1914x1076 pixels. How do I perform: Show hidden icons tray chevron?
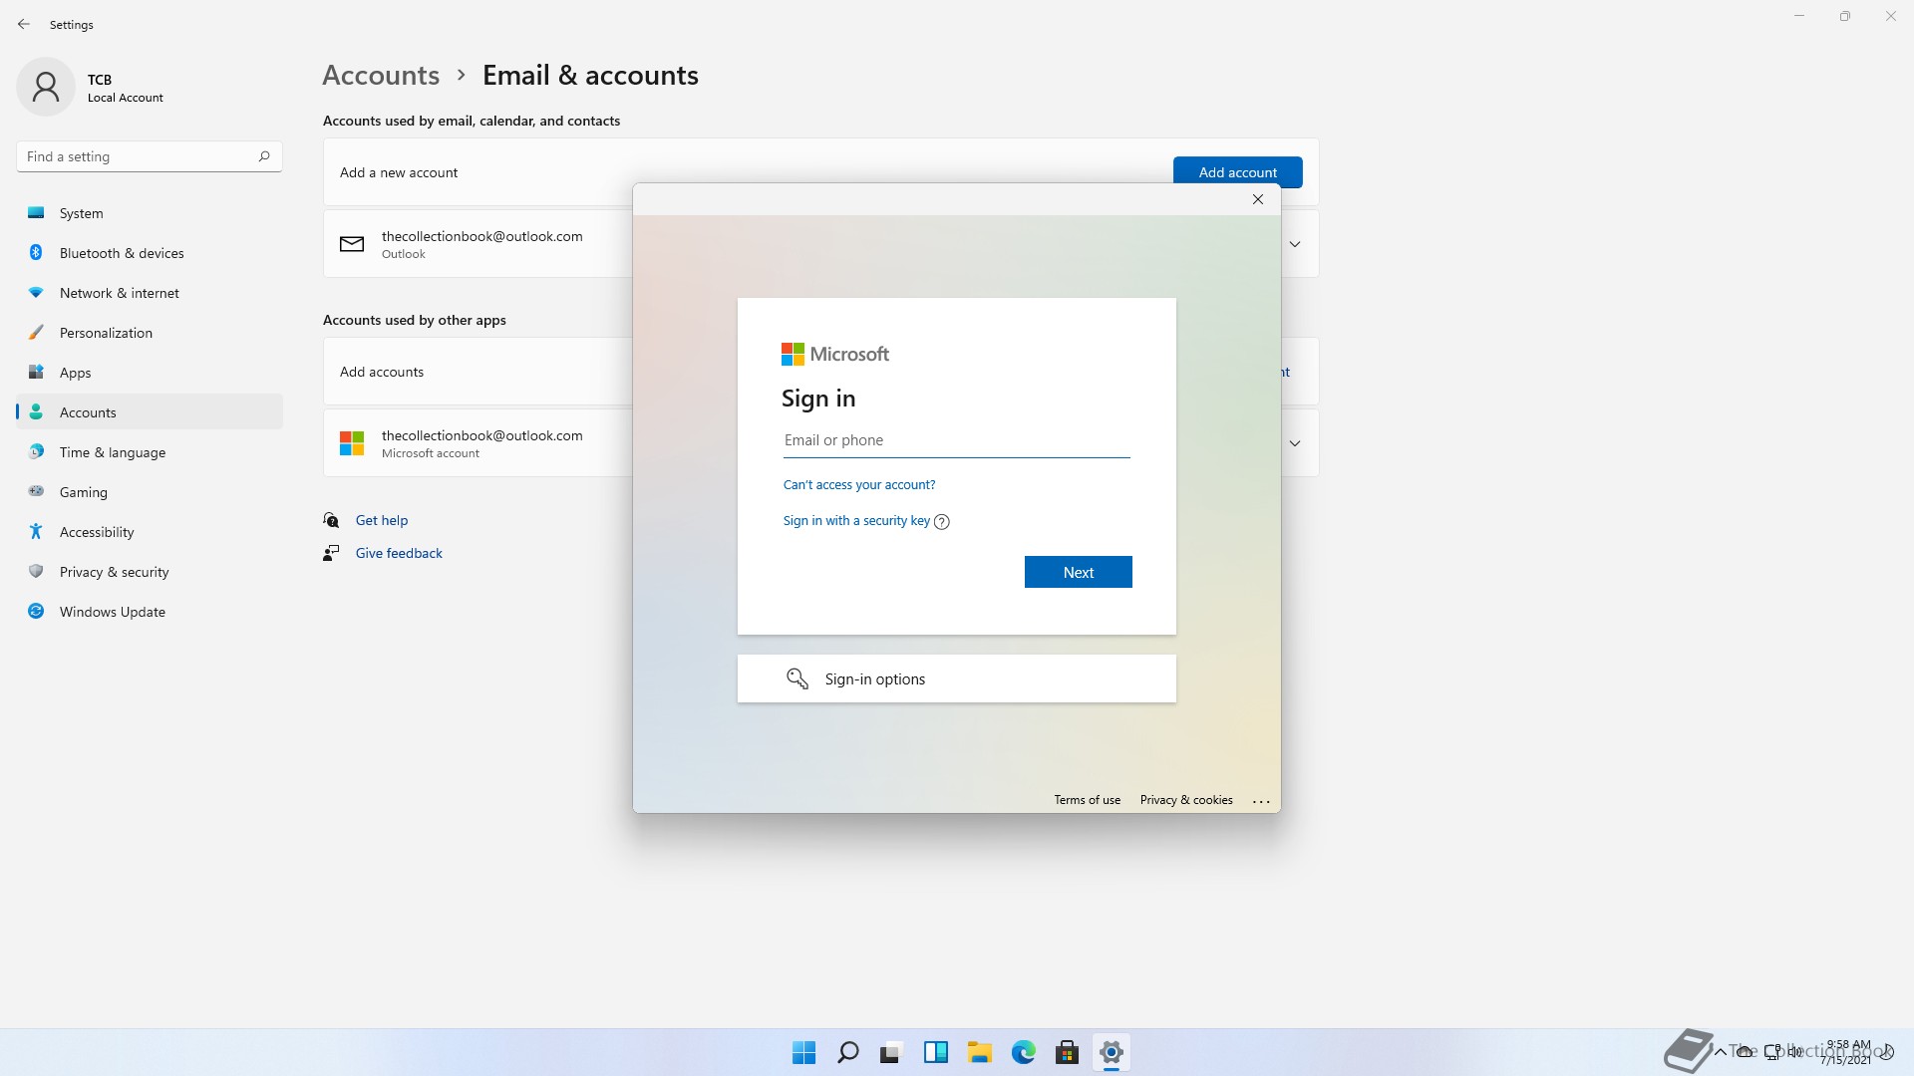[1720, 1051]
